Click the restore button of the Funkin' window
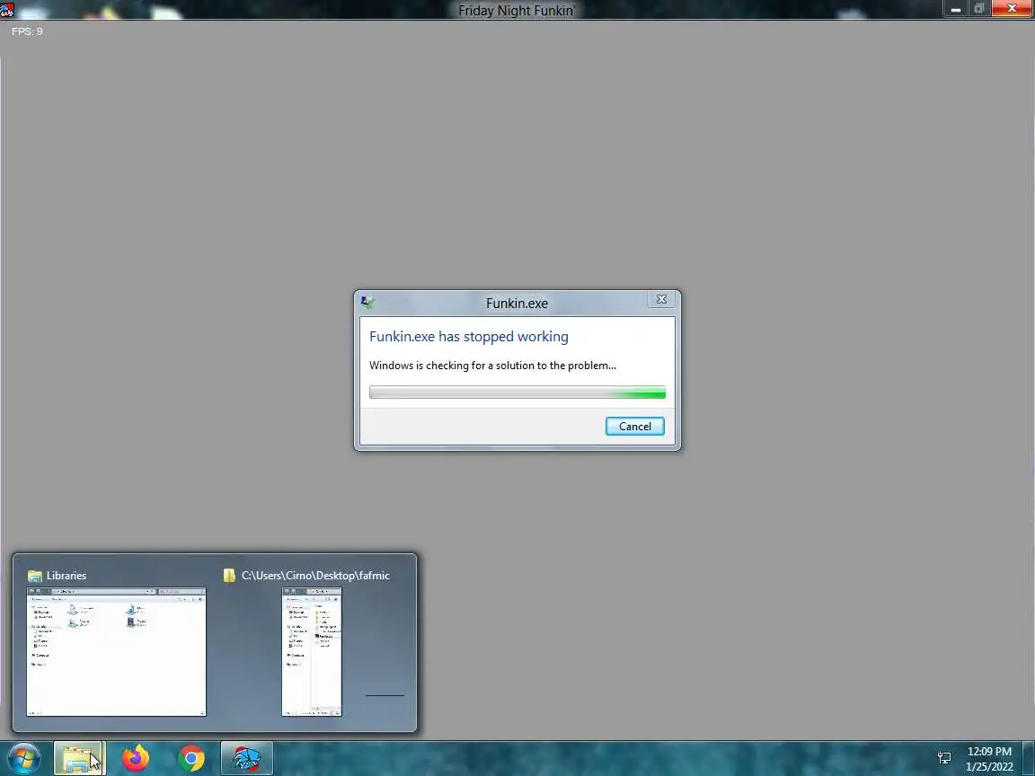1035x776 pixels. coord(979,9)
